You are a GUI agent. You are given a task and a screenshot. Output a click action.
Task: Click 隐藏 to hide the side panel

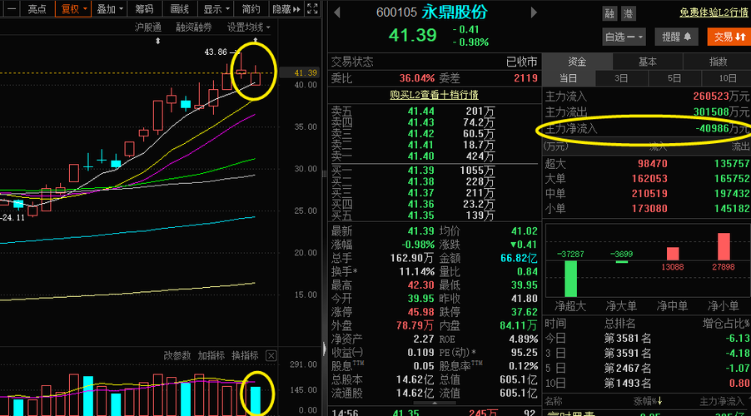tap(286, 8)
